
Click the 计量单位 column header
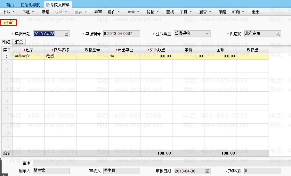pos(125,50)
